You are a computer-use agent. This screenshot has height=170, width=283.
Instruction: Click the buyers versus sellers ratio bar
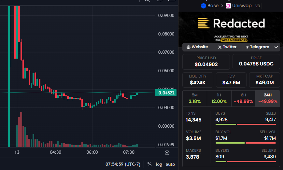tap(246, 162)
